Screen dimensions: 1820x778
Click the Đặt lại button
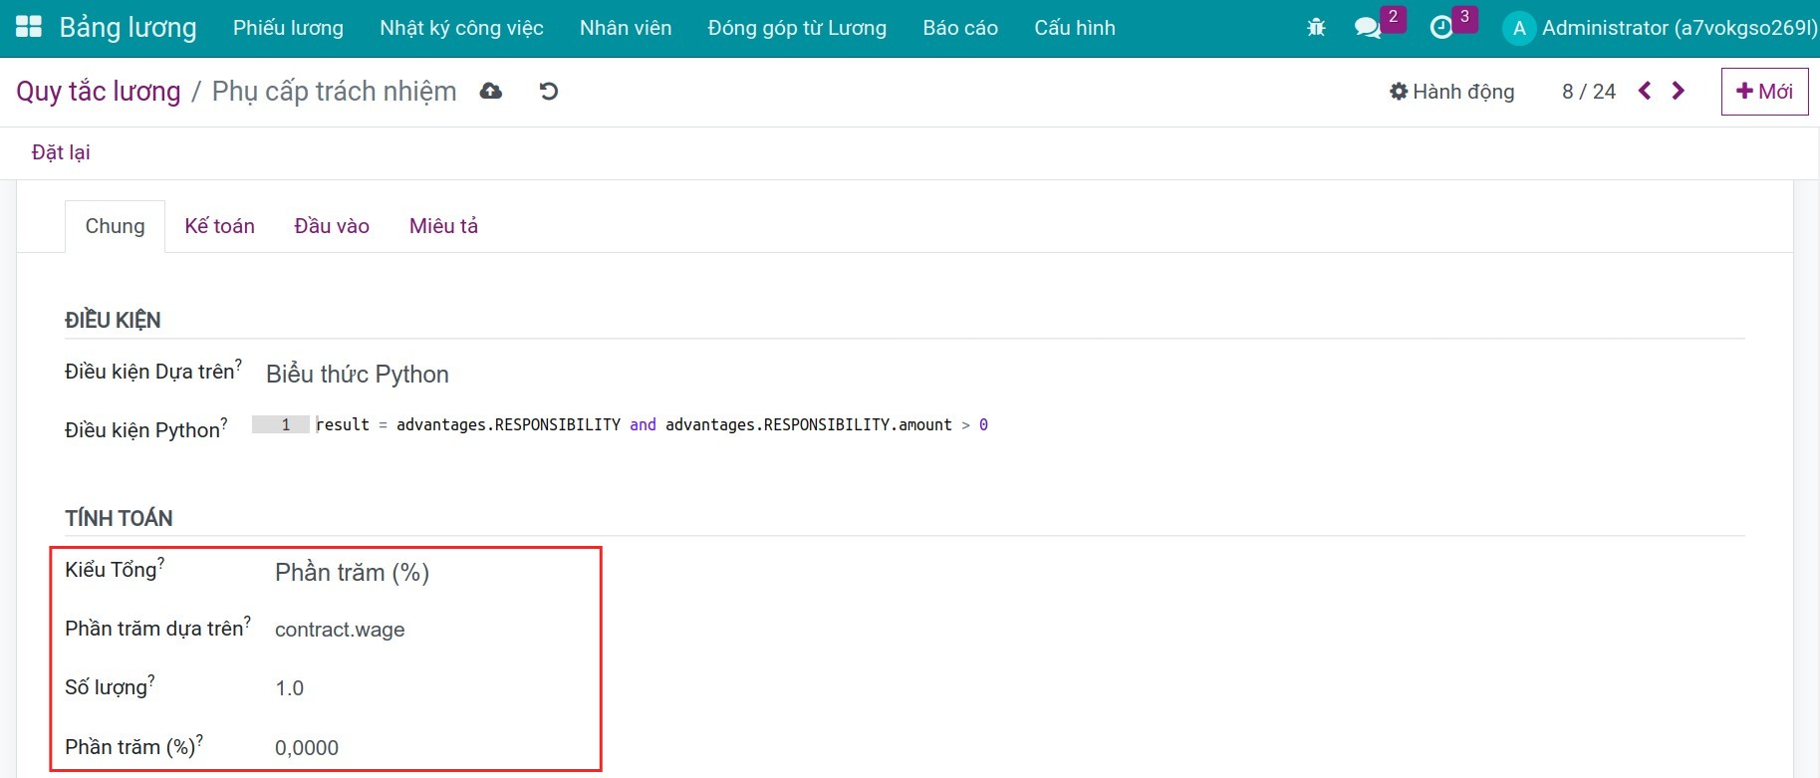[x=61, y=152]
